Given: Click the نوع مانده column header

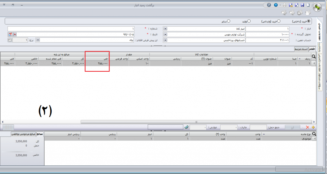Looking at the screenshot, I should [286, 134].
